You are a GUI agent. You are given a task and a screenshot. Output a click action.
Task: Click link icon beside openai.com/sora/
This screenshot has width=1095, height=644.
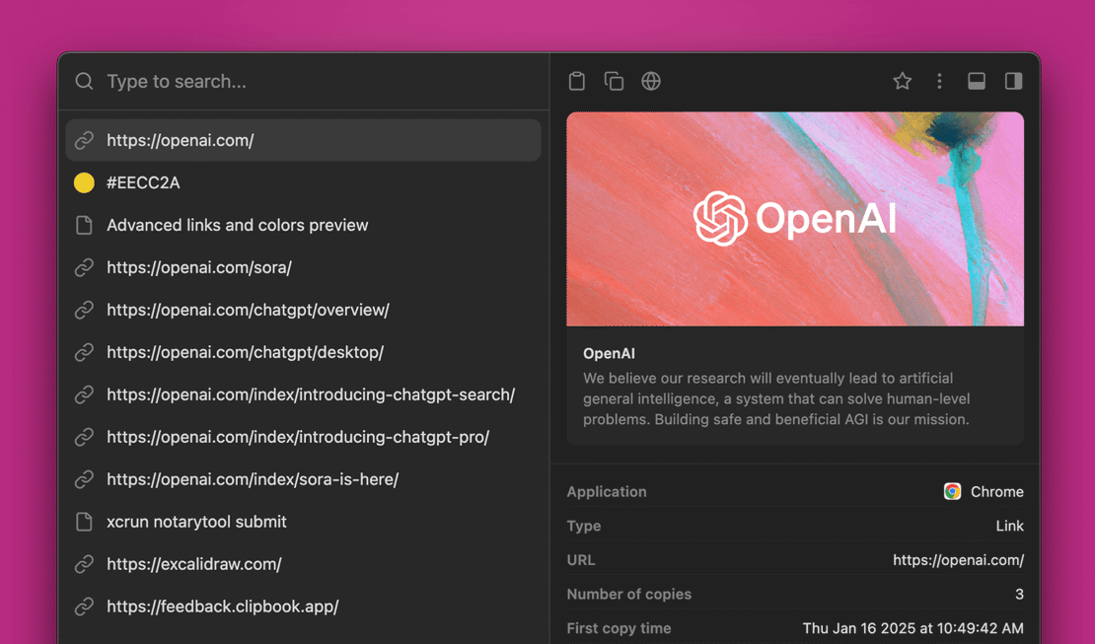(x=84, y=267)
